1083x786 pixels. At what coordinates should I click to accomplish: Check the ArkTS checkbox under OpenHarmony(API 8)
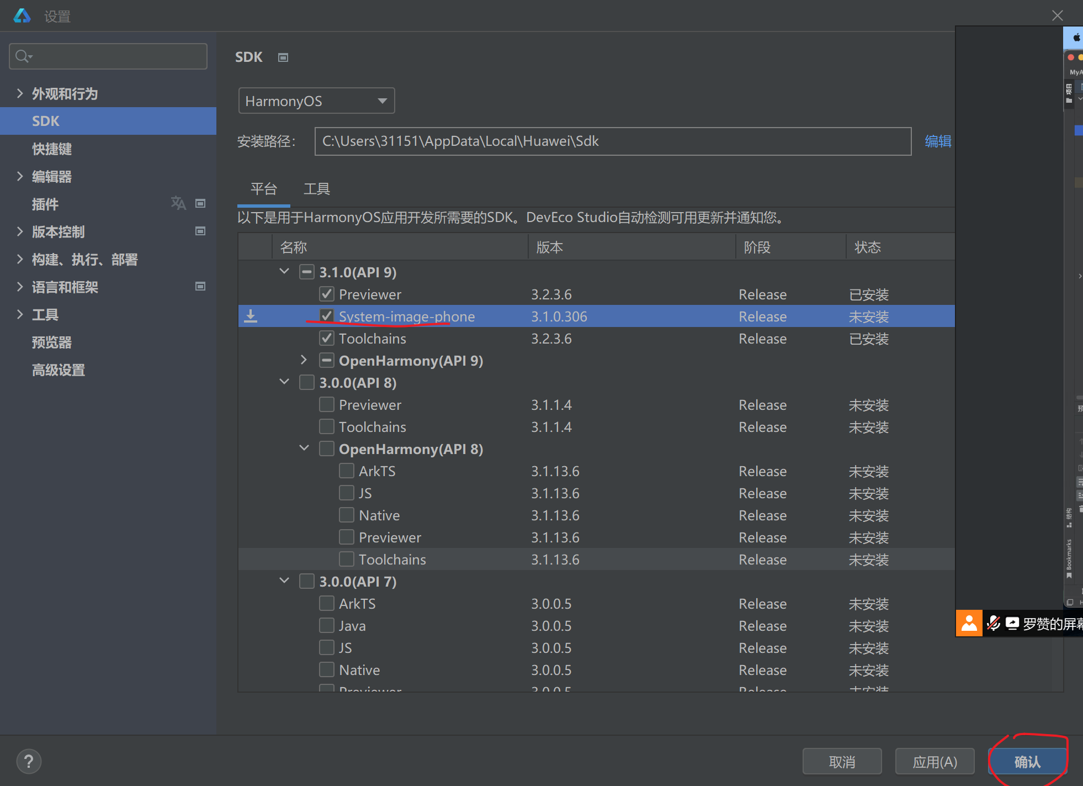tap(347, 471)
